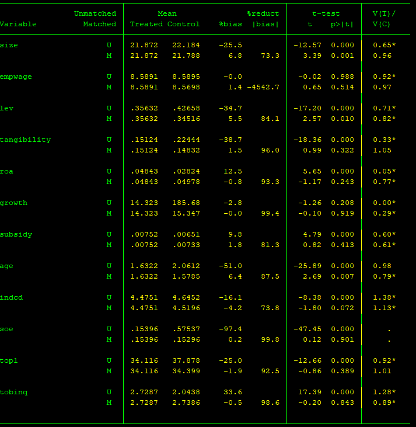The width and height of the screenshot is (416, 427).
Task: Click the .00651 control mean for subsidy
Action: [186, 235]
